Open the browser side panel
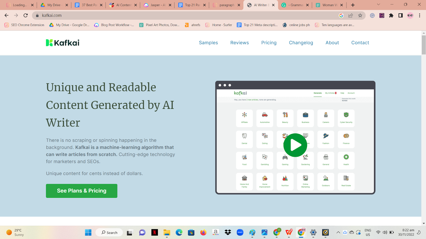Screen dimensions: 426x239 point(400,15)
